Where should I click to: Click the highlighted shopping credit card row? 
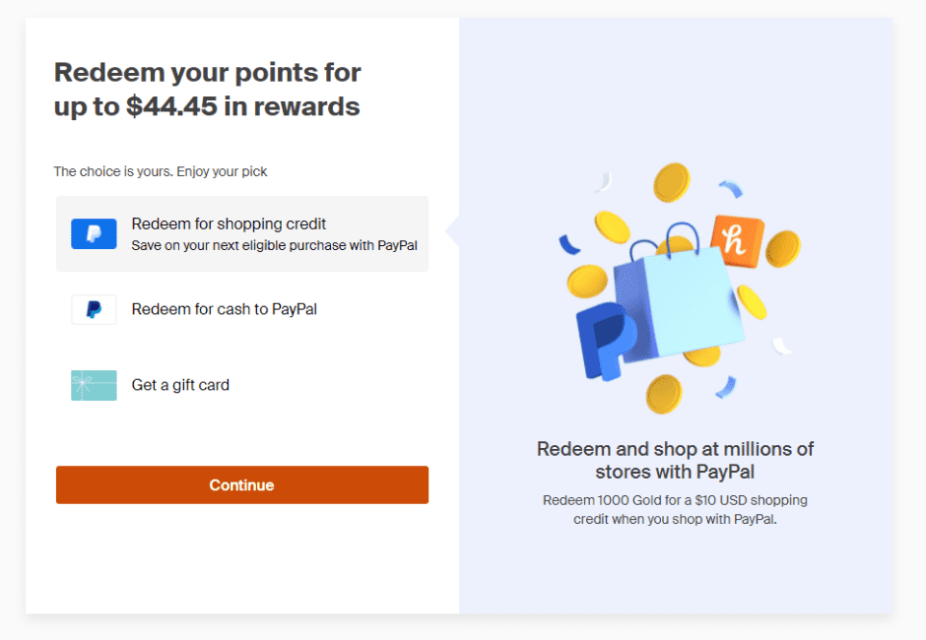click(x=242, y=233)
